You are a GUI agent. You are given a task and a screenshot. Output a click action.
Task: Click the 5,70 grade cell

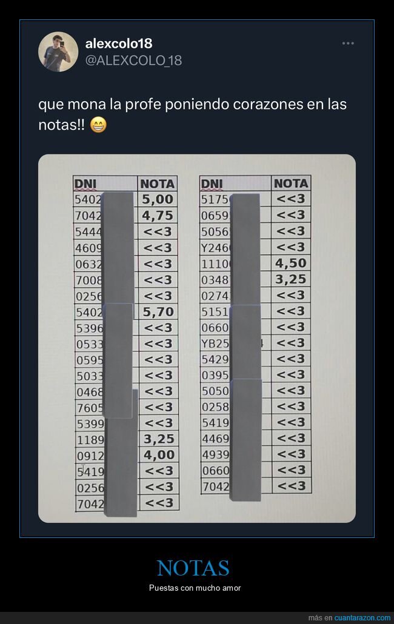coord(158,312)
